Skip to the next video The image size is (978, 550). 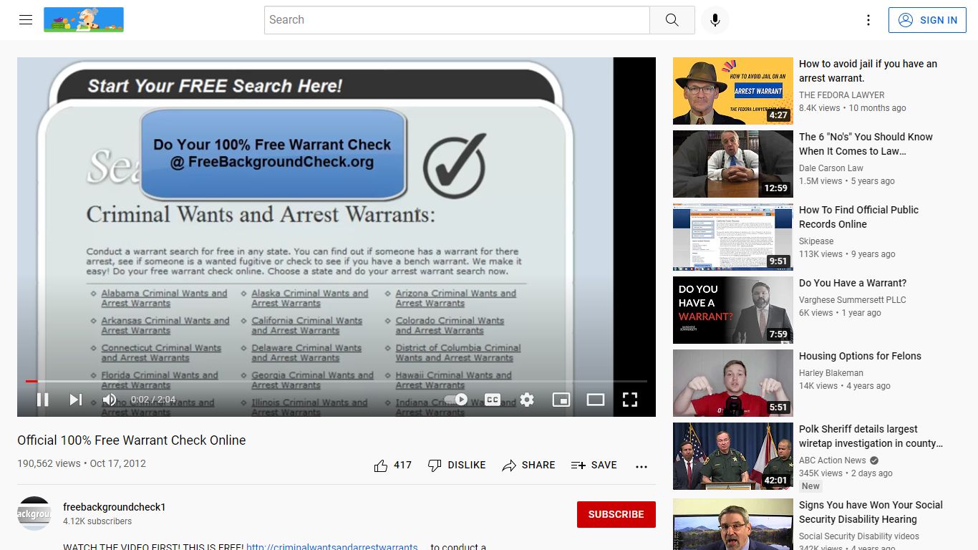click(x=76, y=400)
